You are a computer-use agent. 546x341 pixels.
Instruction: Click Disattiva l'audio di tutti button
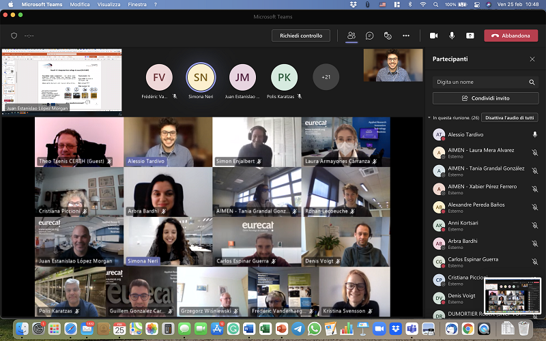(509, 118)
